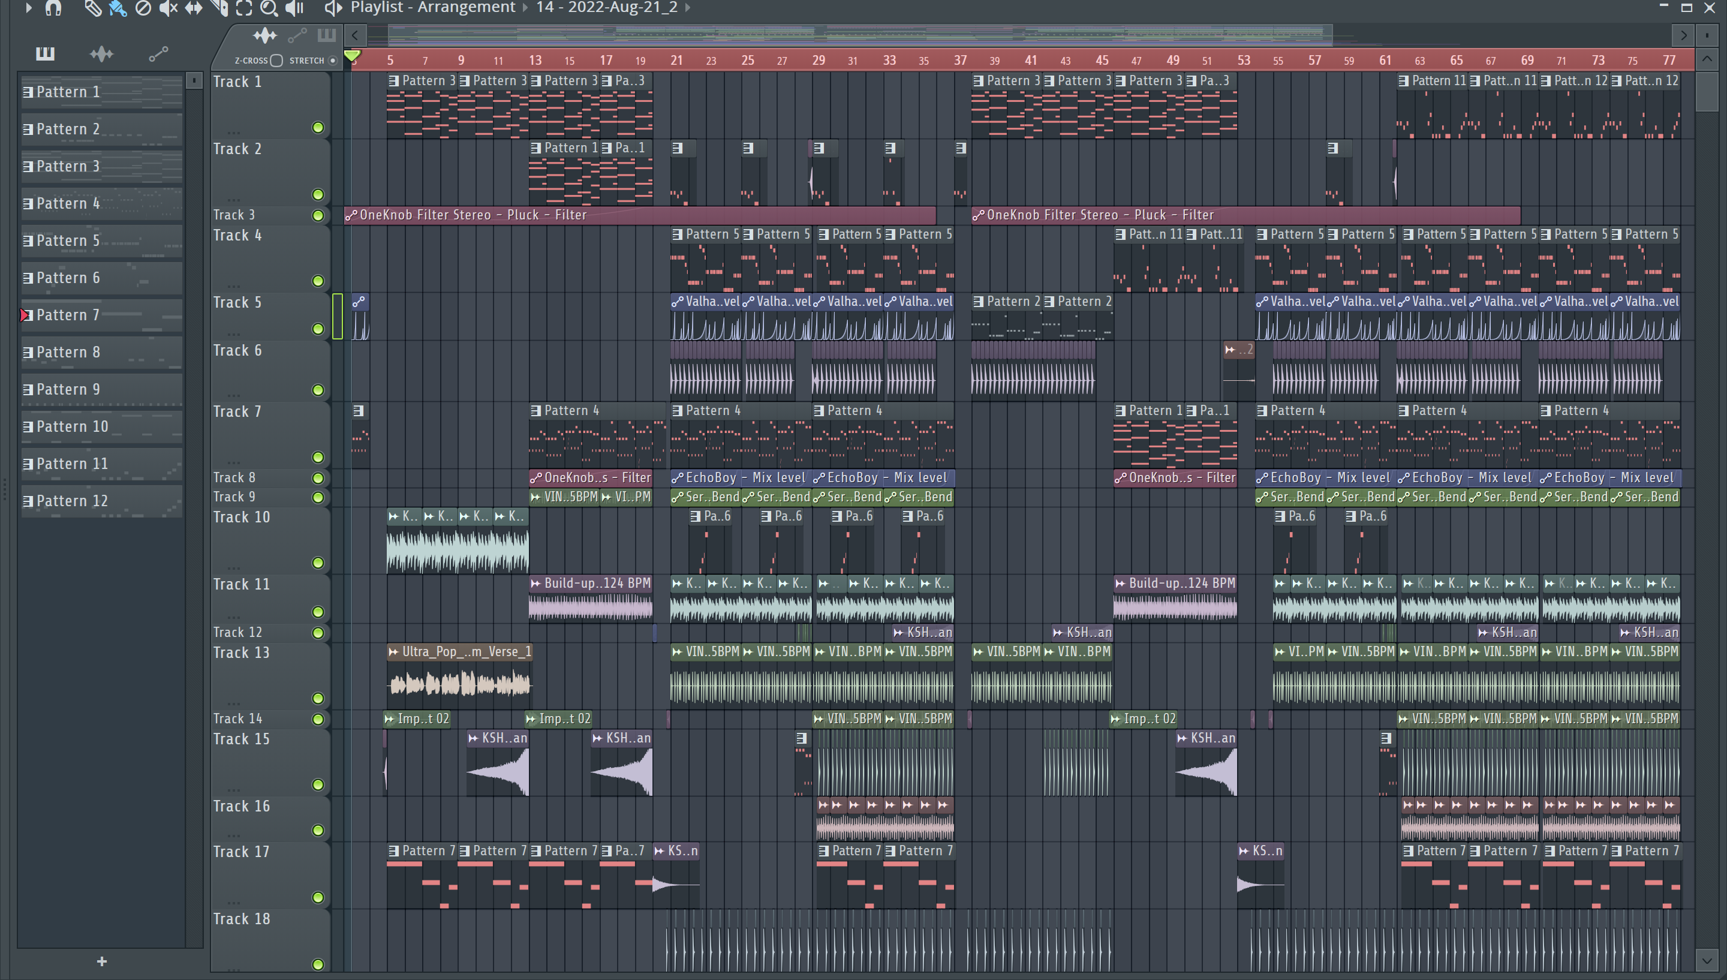
Task: Click the picker panel scrollbar handle
Action: pos(194,81)
